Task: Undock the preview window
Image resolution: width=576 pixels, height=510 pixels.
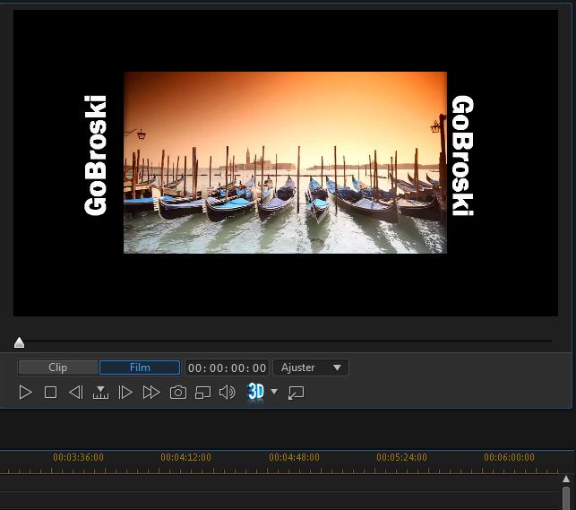Action: click(297, 393)
